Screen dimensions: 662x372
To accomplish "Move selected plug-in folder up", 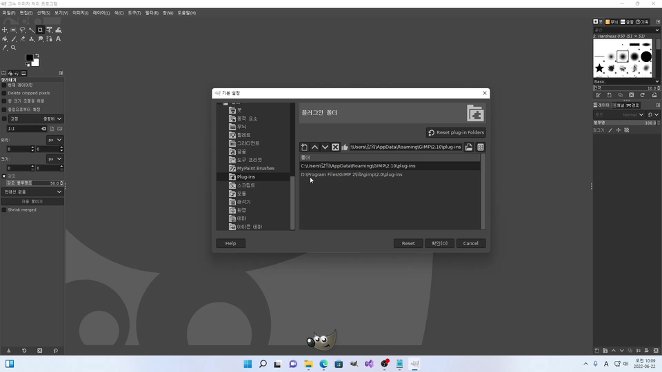I will pos(314,147).
